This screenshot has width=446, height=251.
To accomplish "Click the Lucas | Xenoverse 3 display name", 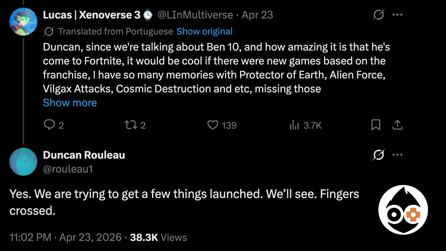I will coord(92,15).
